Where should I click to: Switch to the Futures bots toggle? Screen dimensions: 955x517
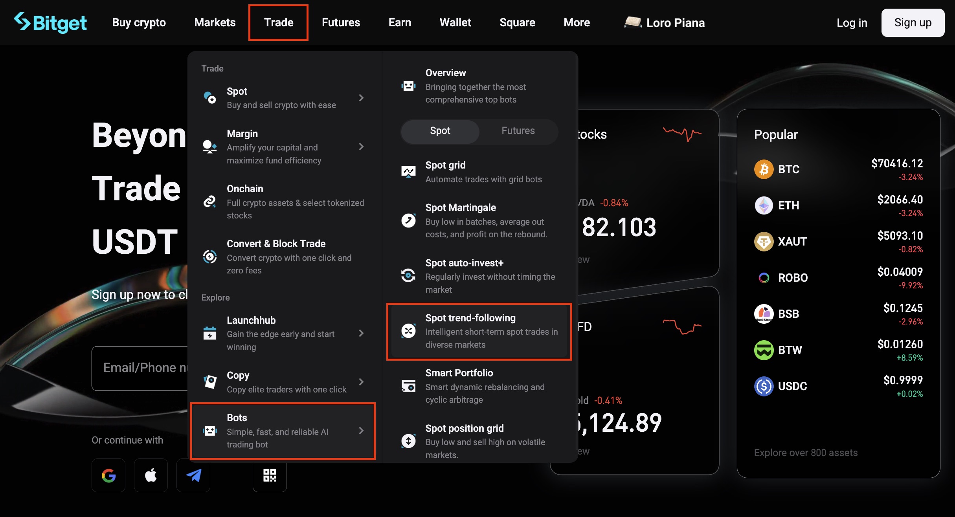[518, 131]
